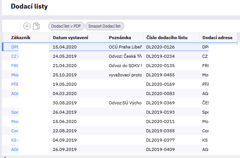240x158 pixels.
Task: Click the 'Odvoz: Česká Tř' note cell
Action: (x=125, y=57)
